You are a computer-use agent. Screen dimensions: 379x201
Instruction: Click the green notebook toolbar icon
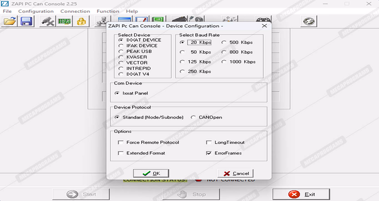tap(159, 19)
